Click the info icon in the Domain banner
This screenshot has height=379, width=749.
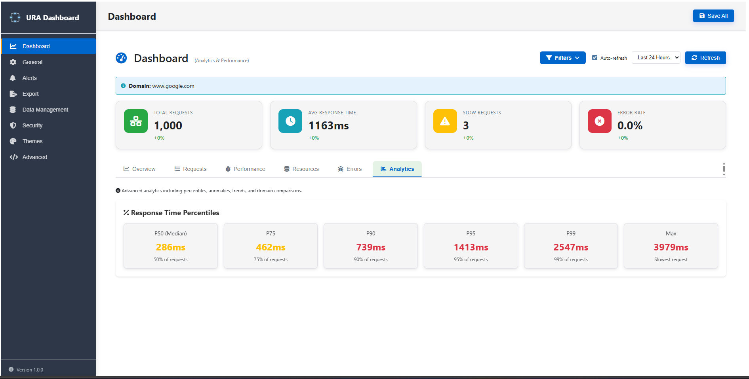[x=123, y=86]
